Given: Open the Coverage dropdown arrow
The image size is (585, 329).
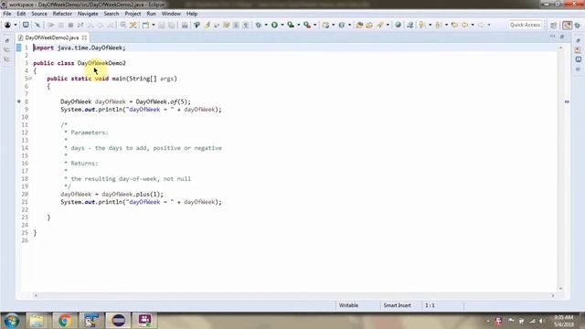Looking at the screenshot, I should 299,25.
